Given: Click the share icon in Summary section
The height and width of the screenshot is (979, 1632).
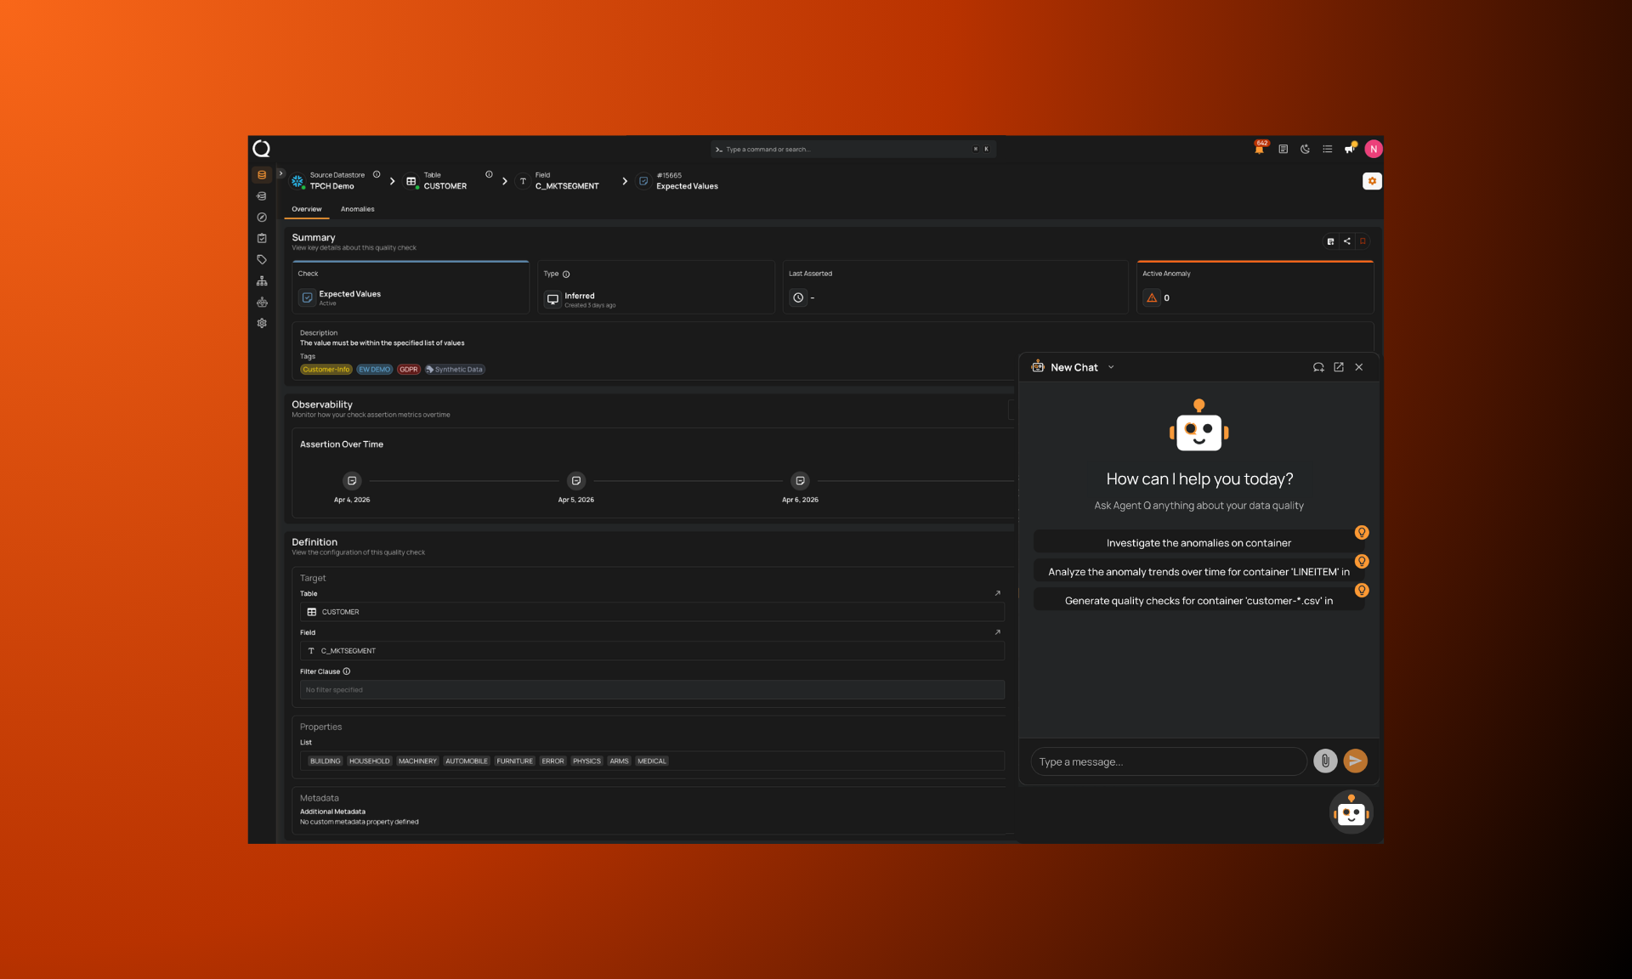Looking at the screenshot, I should click(1346, 241).
